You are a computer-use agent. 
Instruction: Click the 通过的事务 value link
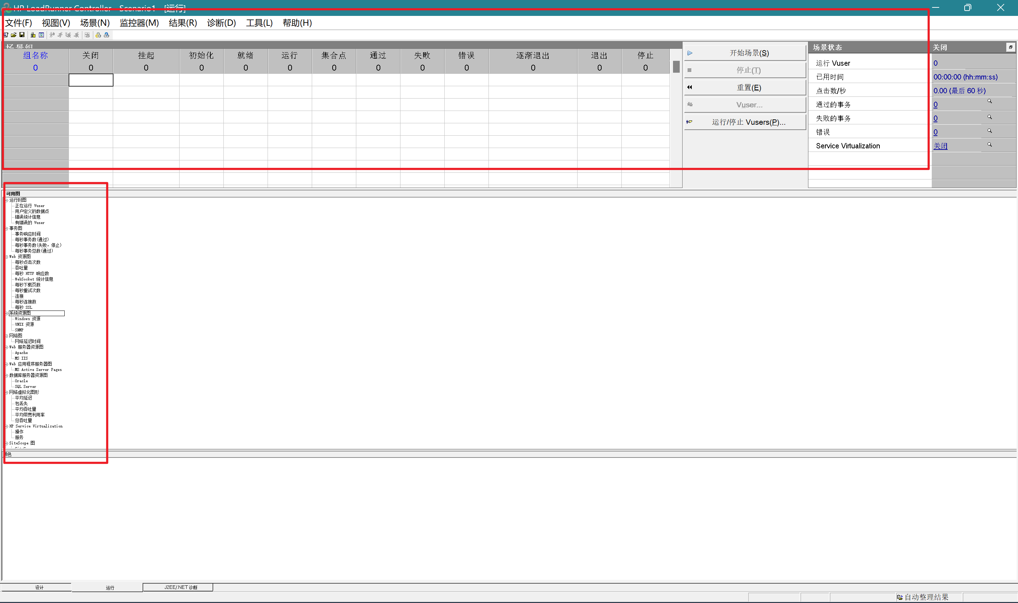(936, 105)
